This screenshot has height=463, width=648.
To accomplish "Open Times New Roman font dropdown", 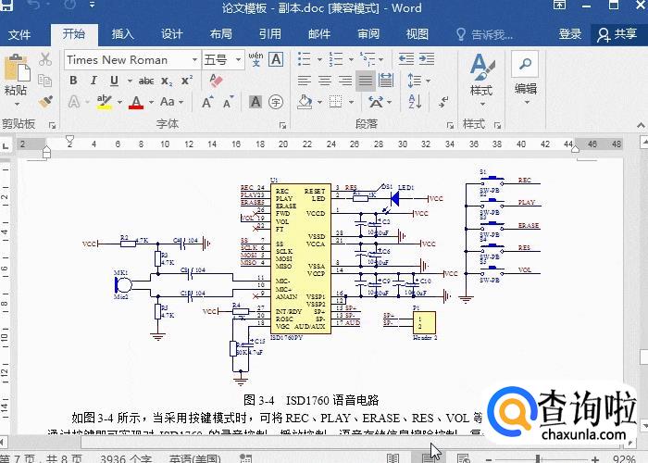I will (x=194, y=60).
